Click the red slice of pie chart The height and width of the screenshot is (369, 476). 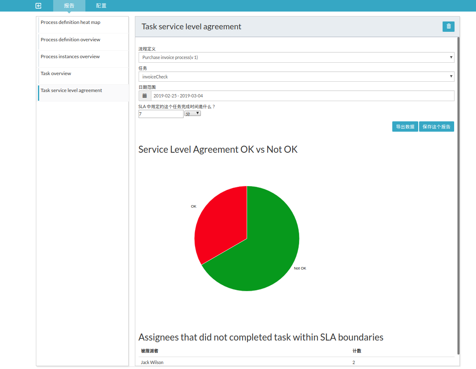tap(219, 223)
